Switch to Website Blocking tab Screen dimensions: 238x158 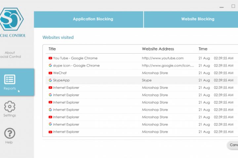198,19
